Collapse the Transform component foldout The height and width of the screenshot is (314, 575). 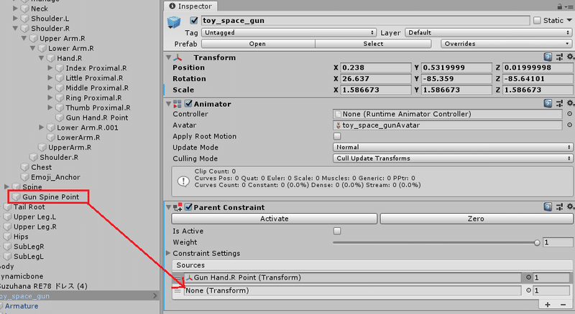169,57
